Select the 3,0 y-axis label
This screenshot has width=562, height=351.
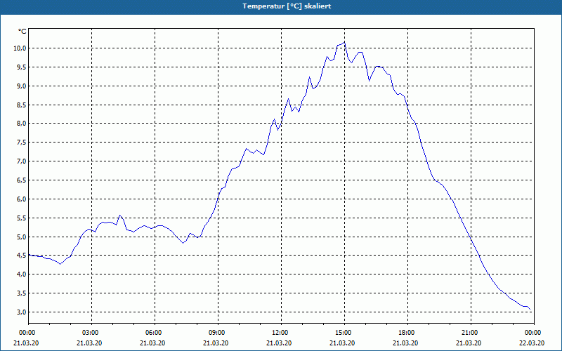[21, 312]
